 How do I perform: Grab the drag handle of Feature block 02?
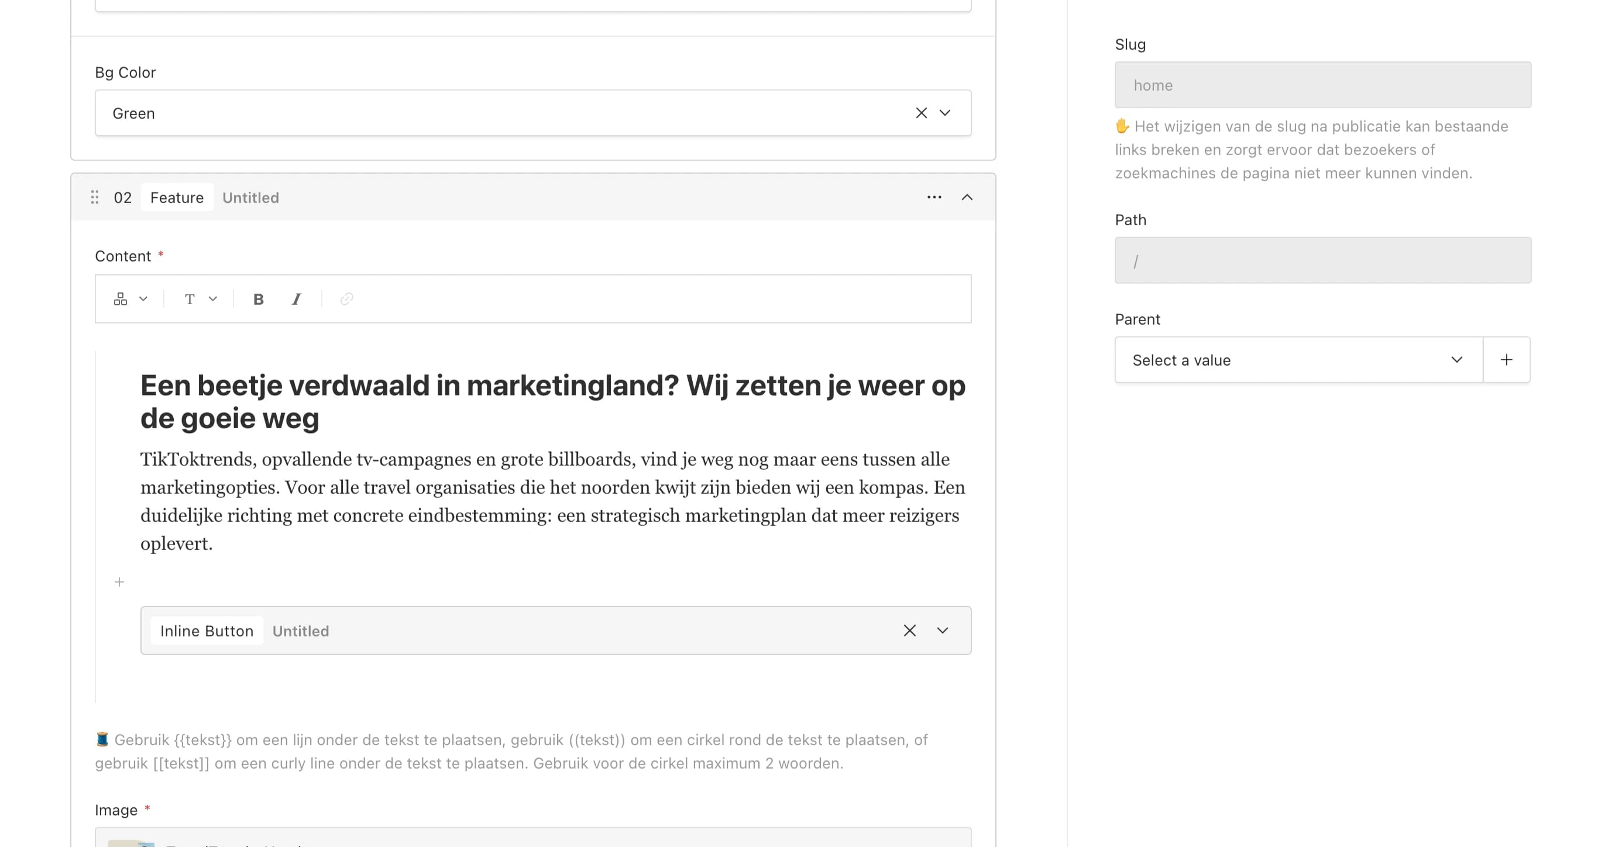[x=95, y=197]
